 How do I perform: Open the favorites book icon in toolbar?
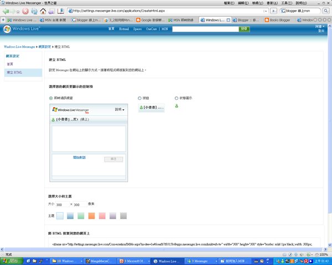(60, 11)
